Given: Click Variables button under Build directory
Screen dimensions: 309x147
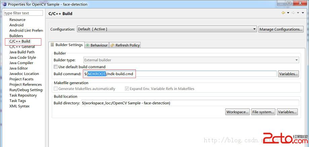Looking at the screenshot, I should [287, 112].
